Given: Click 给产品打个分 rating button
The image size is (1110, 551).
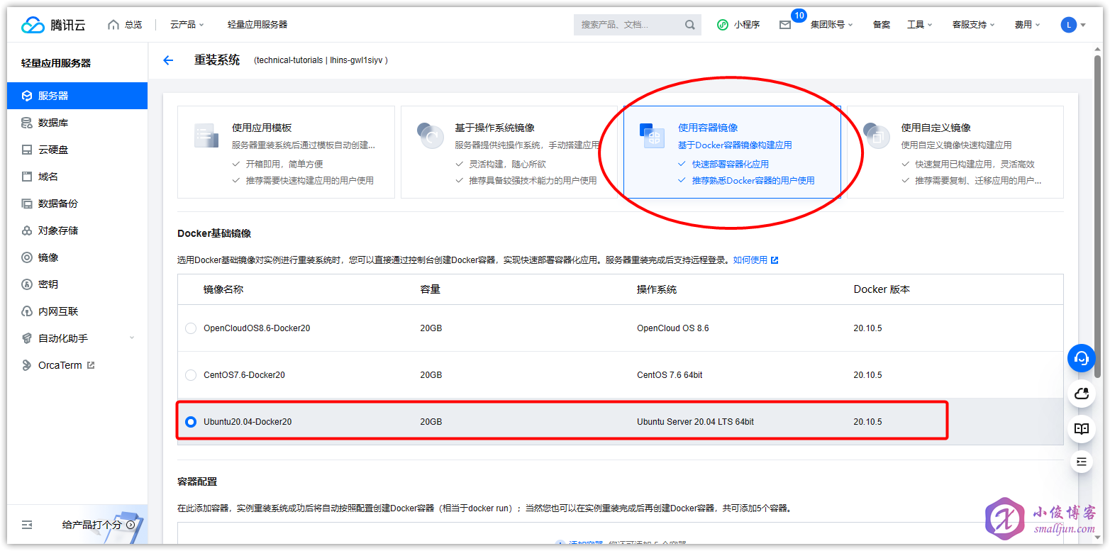Looking at the screenshot, I should pyautogui.click(x=99, y=525).
